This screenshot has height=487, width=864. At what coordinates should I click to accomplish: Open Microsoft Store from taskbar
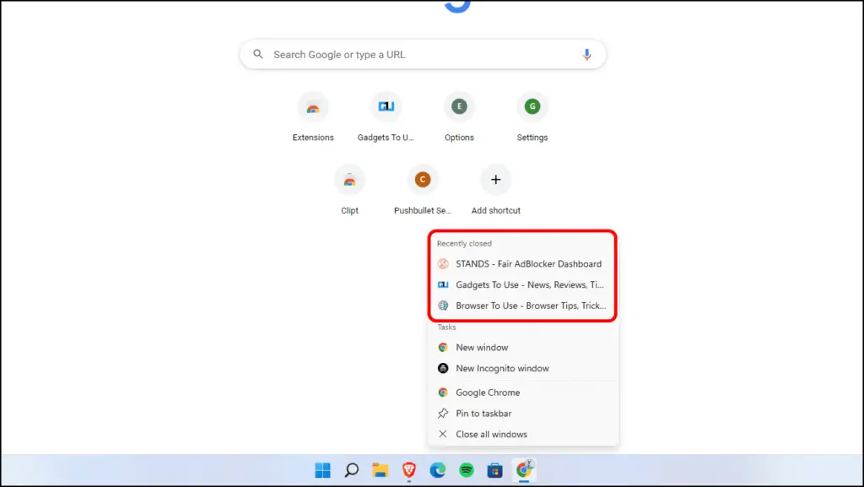pyautogui.click(x=494, y=470)
